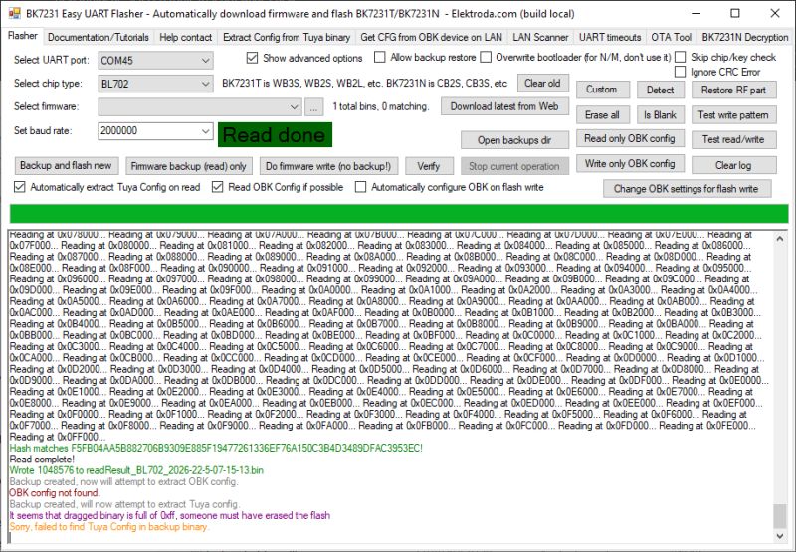Click the Is Blank button

(661, 115)
